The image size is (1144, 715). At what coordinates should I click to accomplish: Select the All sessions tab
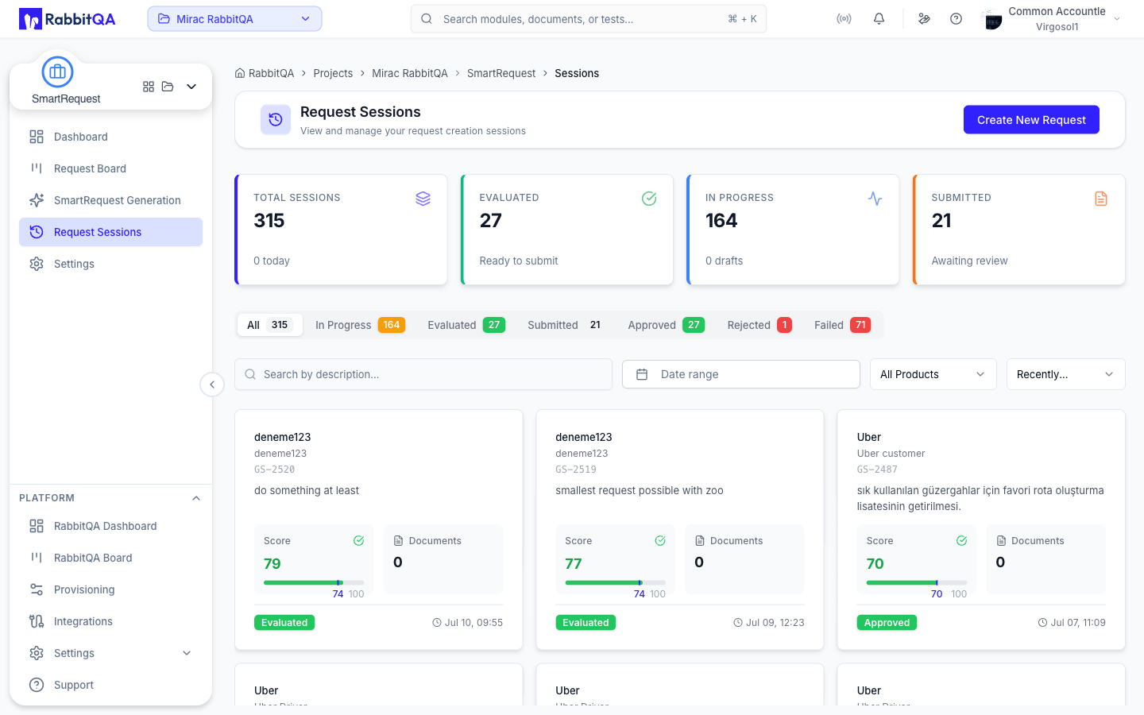pyautogui.click(x=270, y=325)
